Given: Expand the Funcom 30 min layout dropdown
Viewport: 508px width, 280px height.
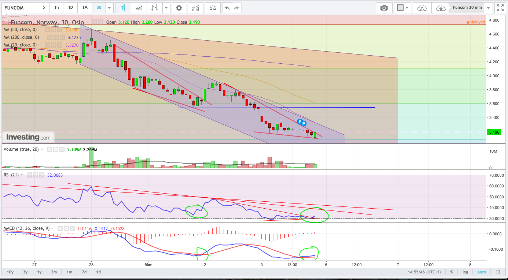Looking at the screenshot, I should 488,8.
